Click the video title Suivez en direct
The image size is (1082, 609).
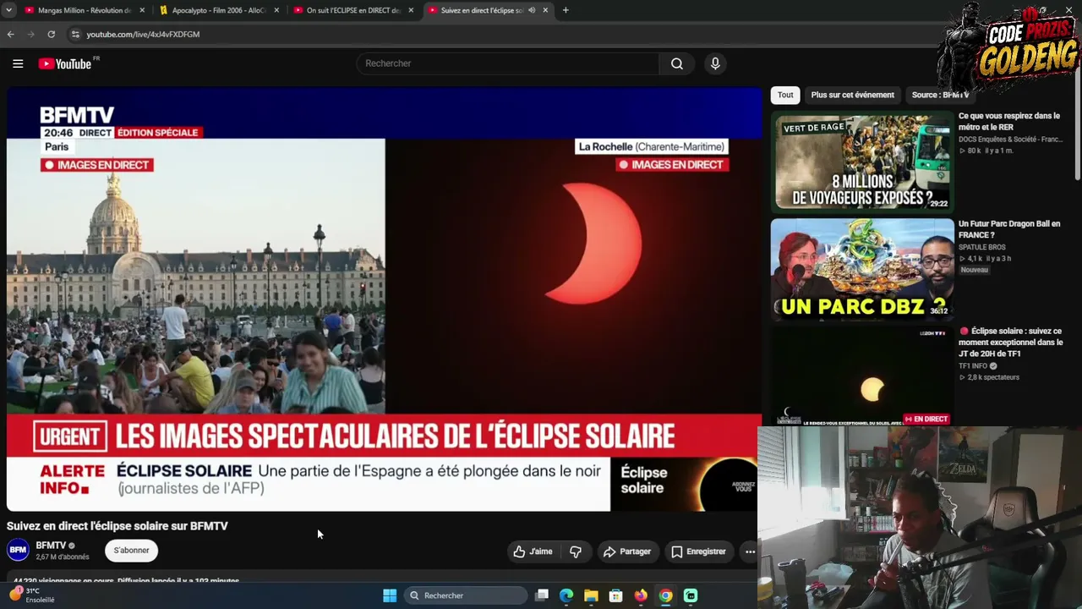[117, 526]
